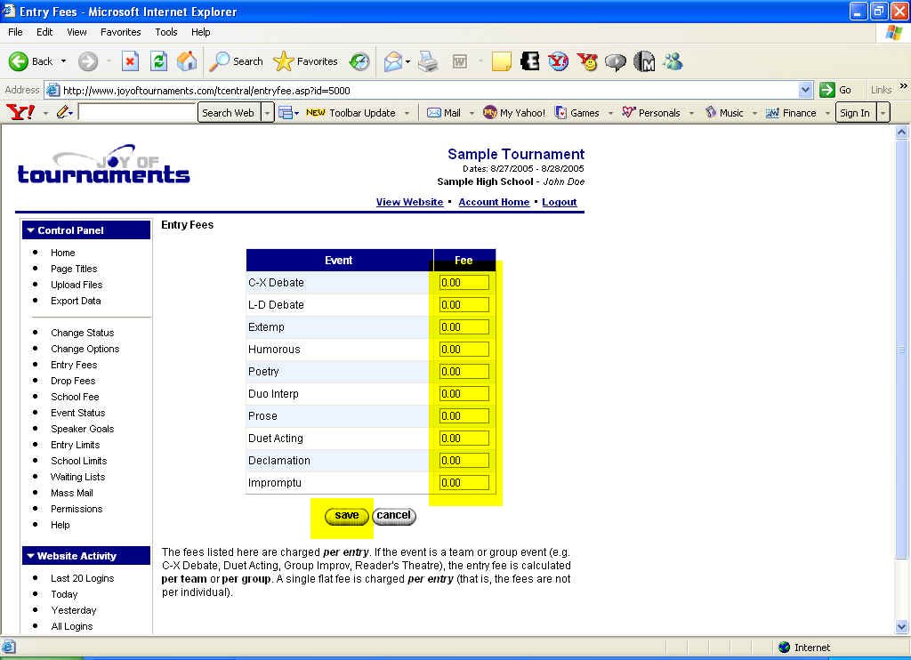Open the History icon in toolbar

click(x=359, y=61)
